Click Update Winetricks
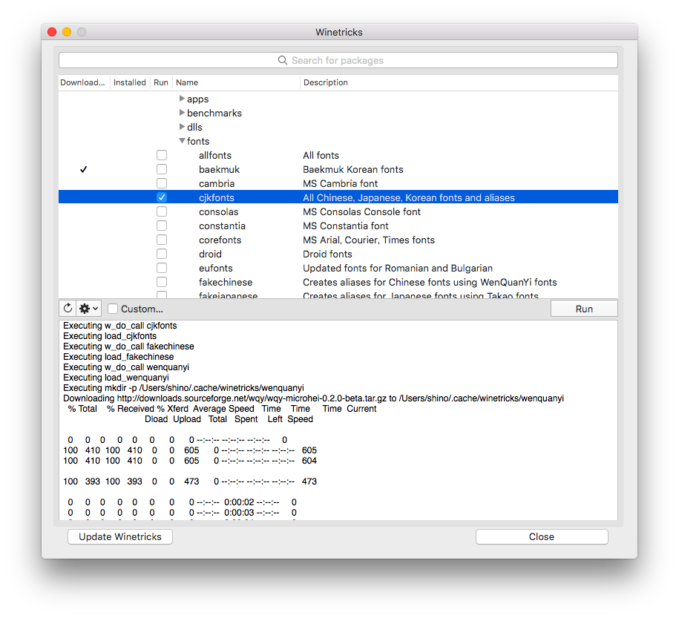679x618 pixels. click(119, 536)
